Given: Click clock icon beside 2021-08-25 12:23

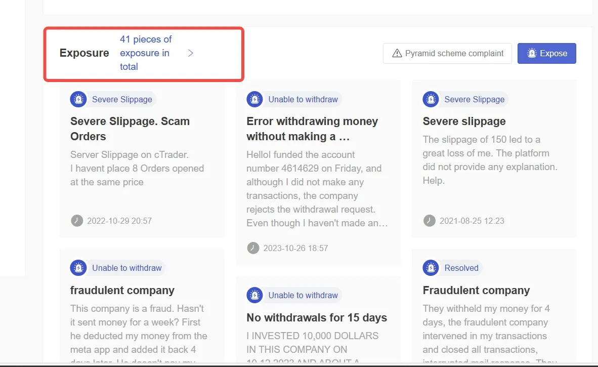Looking at the screenshot, I should [430, 221].
